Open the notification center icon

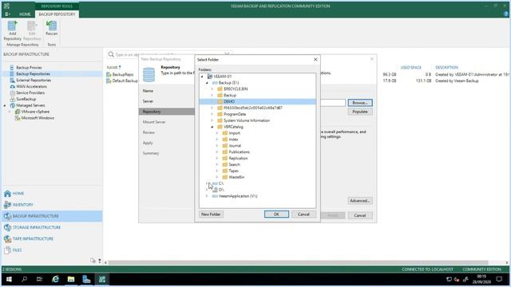[x=499, y=279]
